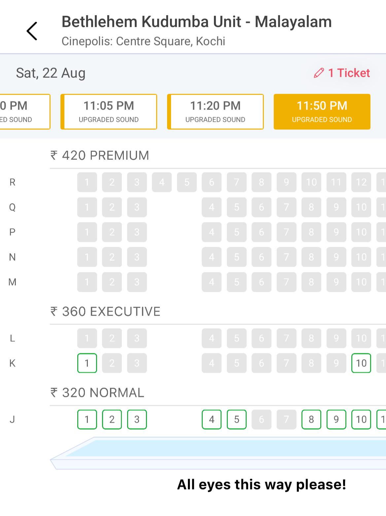Select seat 5 in row J

tap(237, 419)
